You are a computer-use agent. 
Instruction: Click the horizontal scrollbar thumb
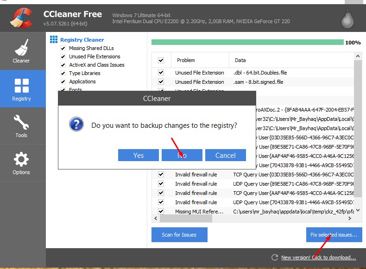[x=186, y=219]
